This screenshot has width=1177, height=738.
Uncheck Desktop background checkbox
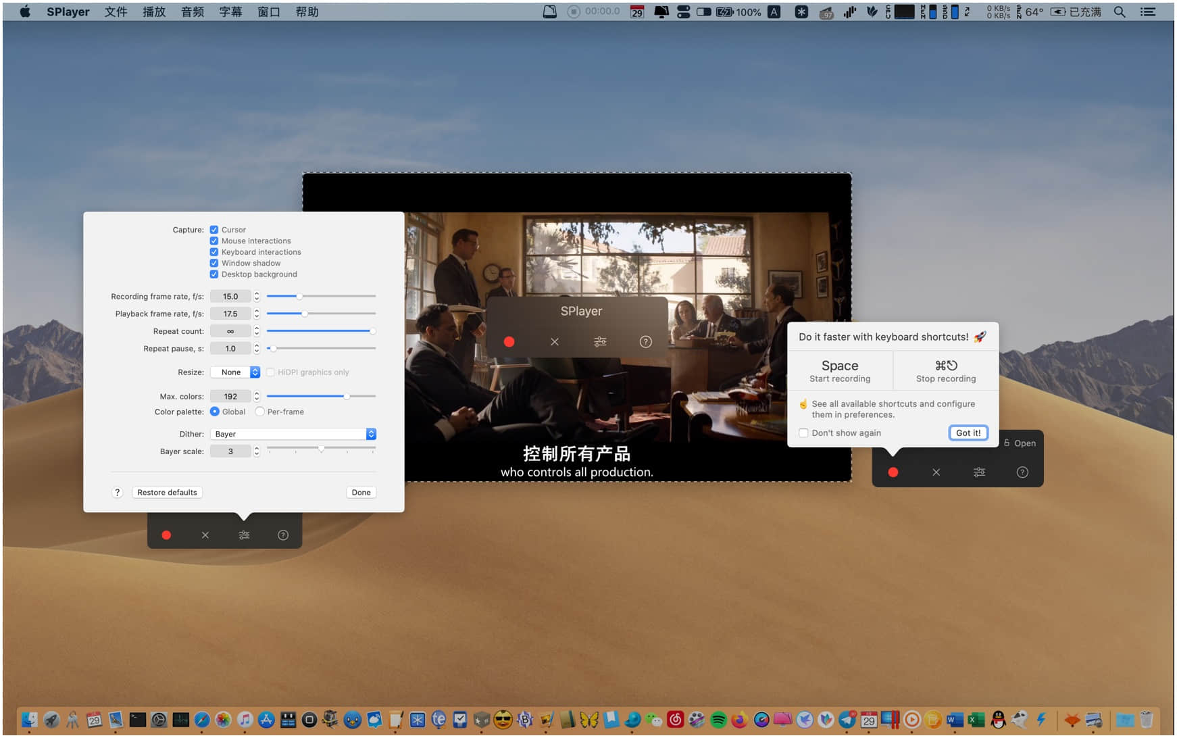(214, 274)
